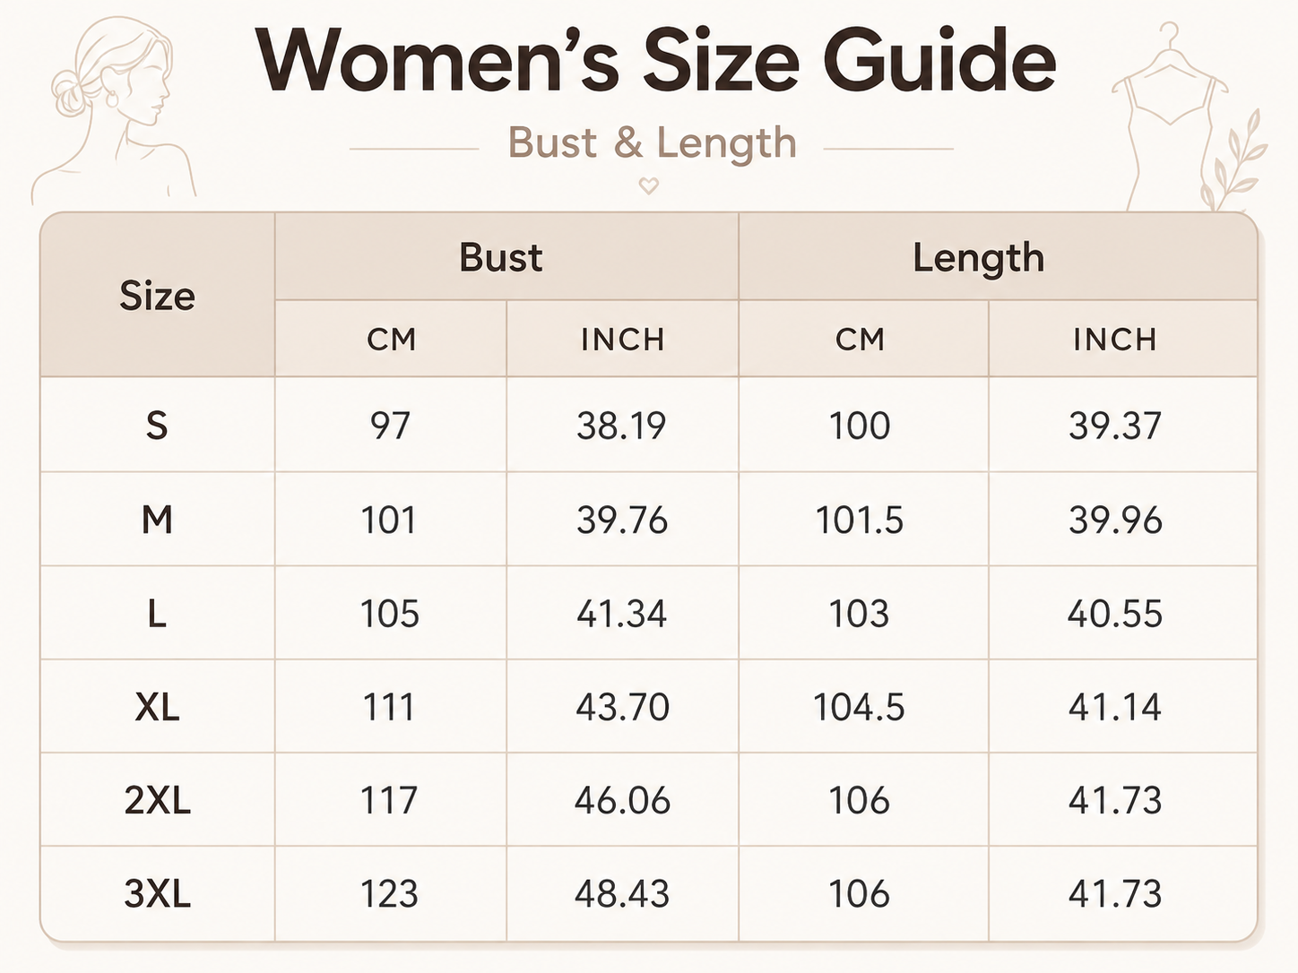Select the Length column header
Screen dimensions: 1298x973
[978, 259]
